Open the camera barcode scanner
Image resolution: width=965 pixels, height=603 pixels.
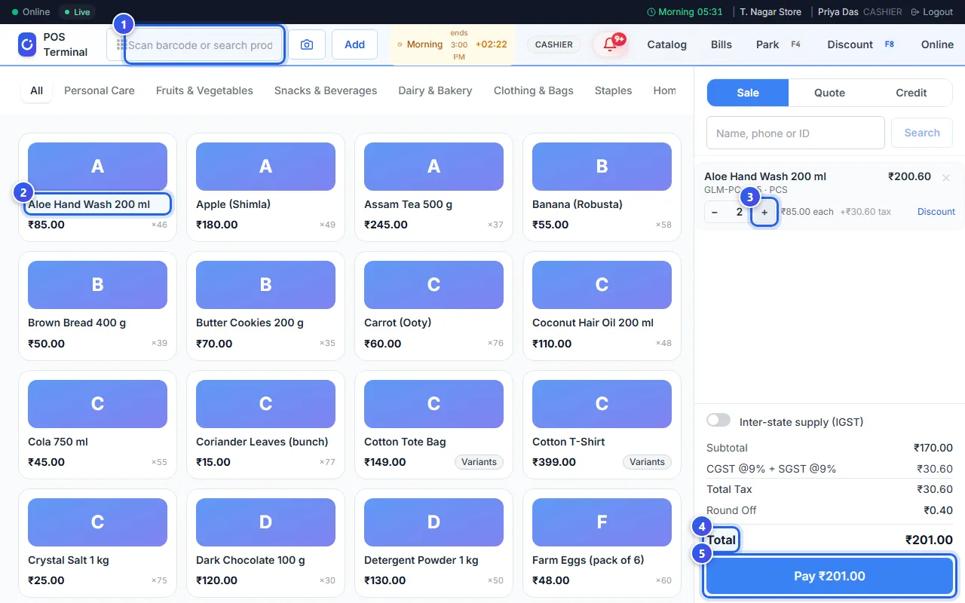coord(307,44)
